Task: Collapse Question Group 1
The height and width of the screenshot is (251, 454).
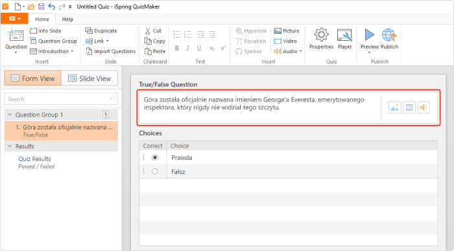Action: [x=10, y=115]
